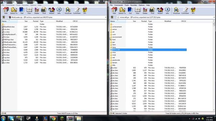Open address dropdown in minecraft.jar window
Viewport: 216px width, 121px height.
(x=214, y=17)
